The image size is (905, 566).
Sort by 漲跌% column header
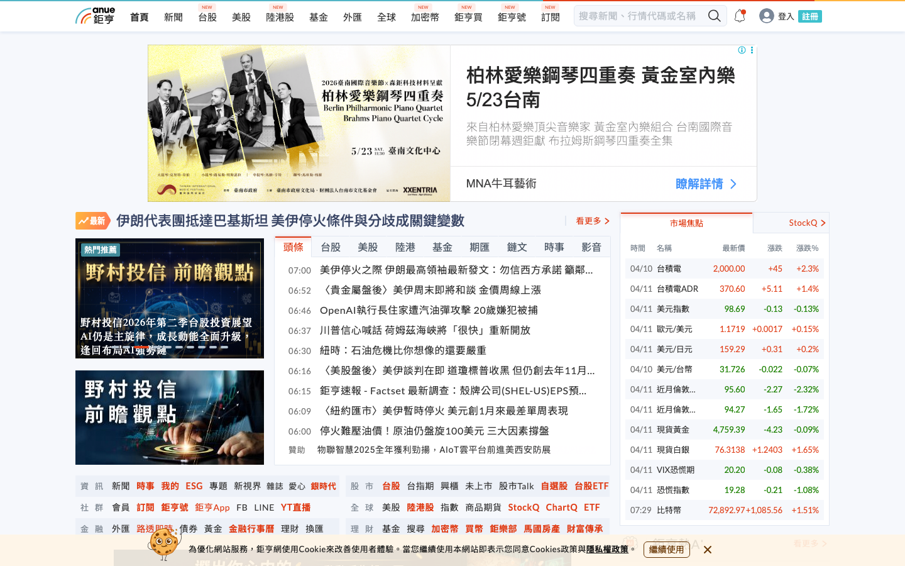point(808,248)
